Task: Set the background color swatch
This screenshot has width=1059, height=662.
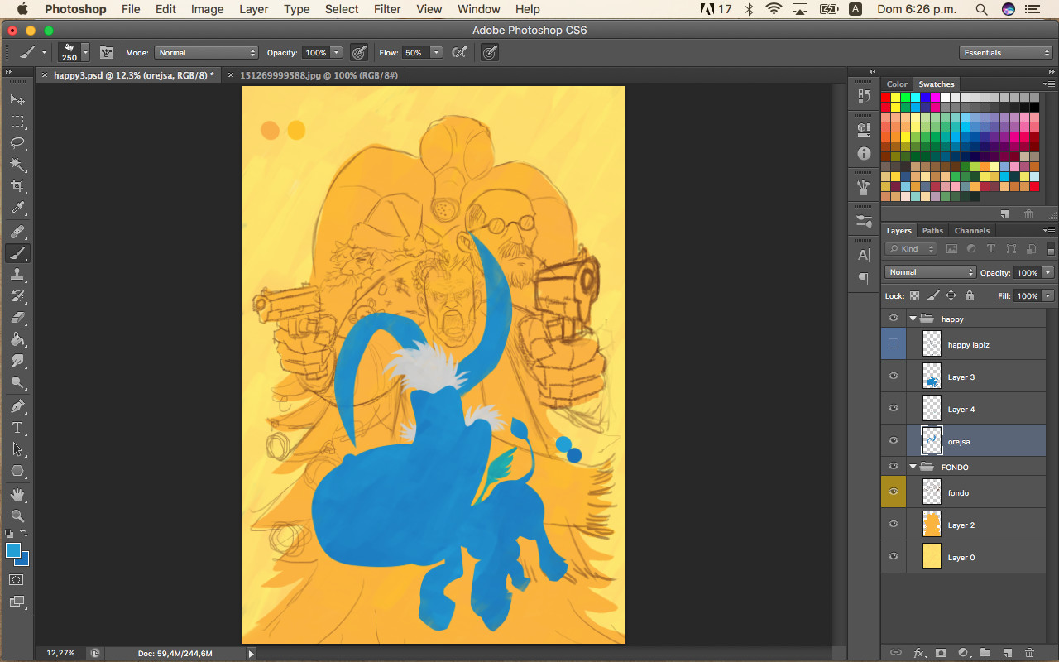Action: tap(24, 561)
